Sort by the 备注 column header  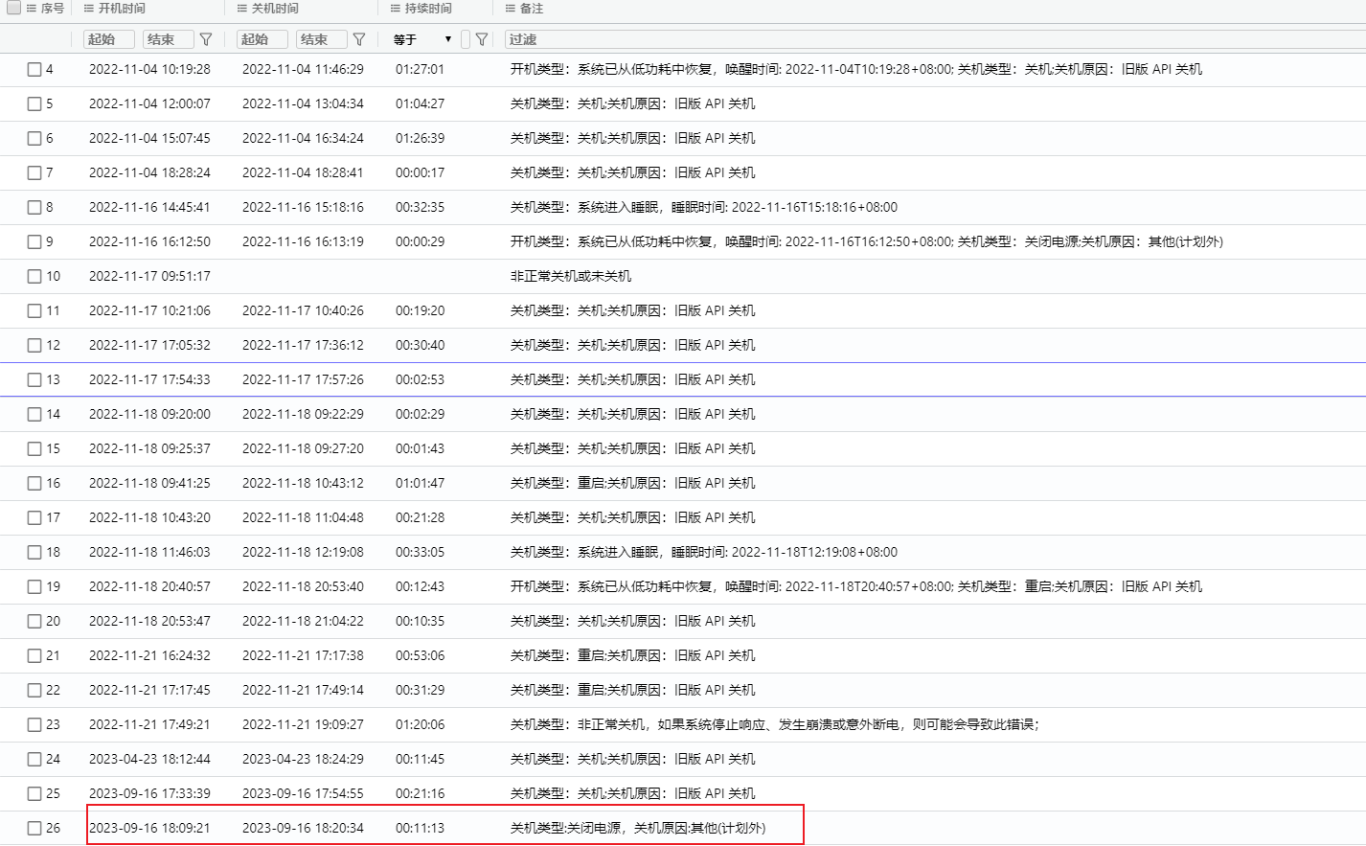click(x=532, y=9)
